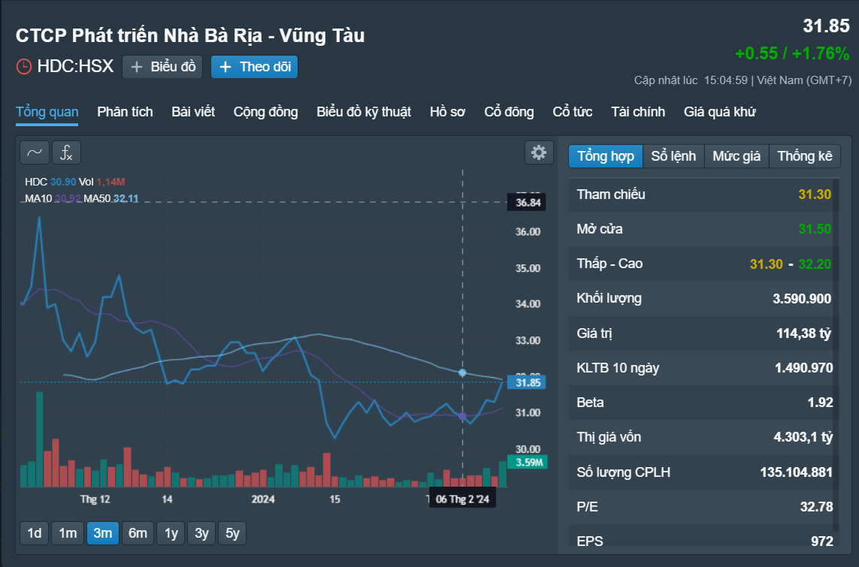
Task: Click the Biểu đồ button
Action: tap(162, 66)
